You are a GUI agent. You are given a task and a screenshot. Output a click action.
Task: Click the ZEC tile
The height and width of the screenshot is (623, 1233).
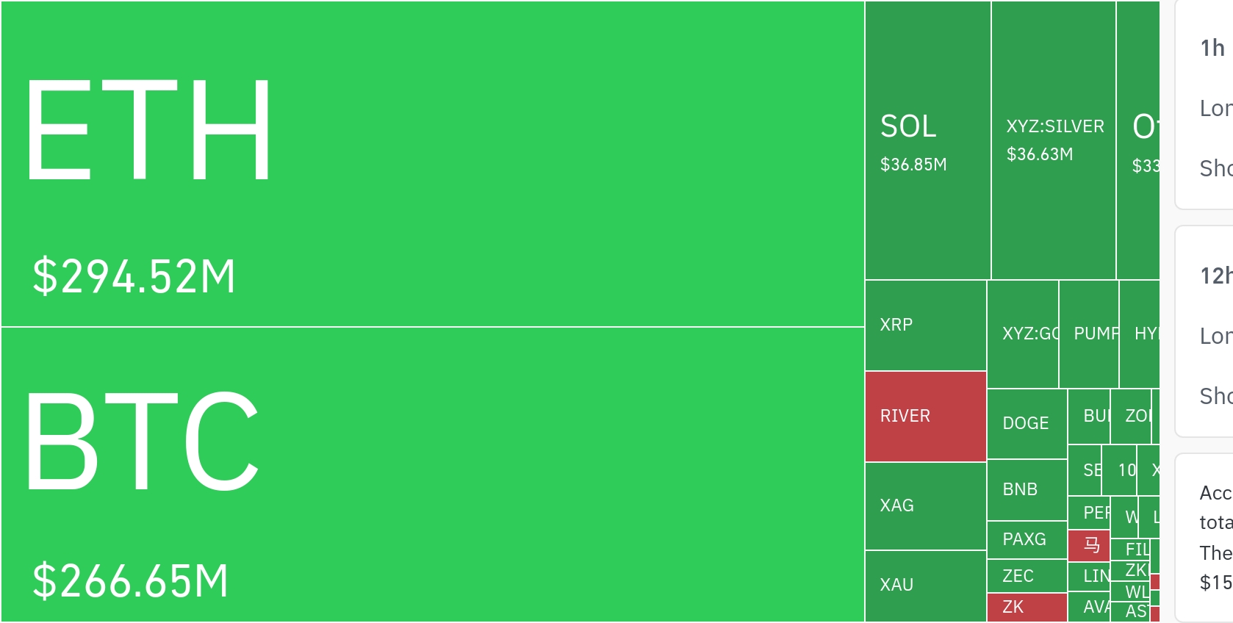pyautogui.click(x=1027, y=576)
